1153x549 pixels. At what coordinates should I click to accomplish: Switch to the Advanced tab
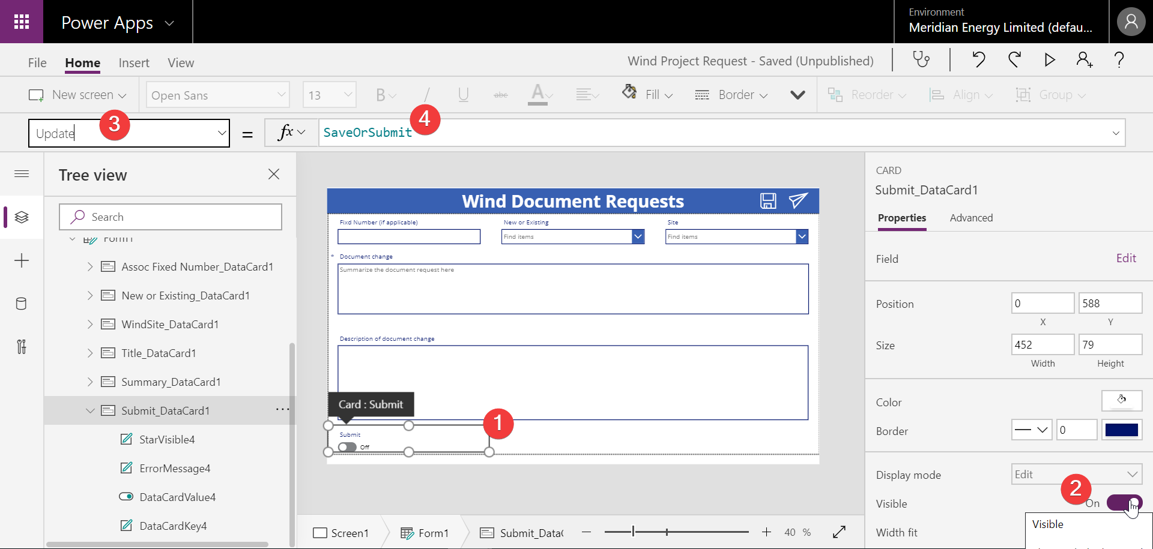(971, 218)
